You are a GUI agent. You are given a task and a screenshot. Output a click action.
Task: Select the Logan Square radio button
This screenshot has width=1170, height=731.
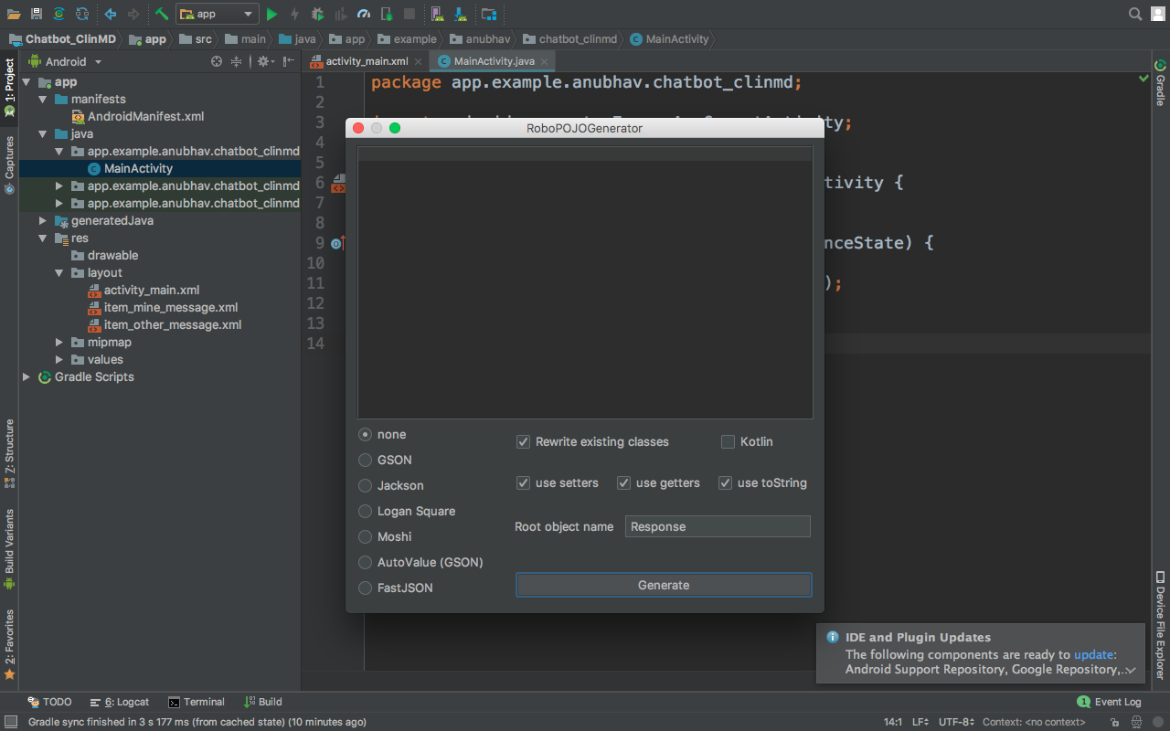click(x=366, y=511)
